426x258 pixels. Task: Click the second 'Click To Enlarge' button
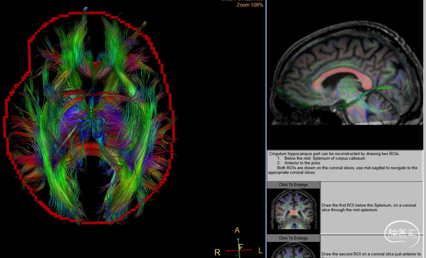[293, 238]
